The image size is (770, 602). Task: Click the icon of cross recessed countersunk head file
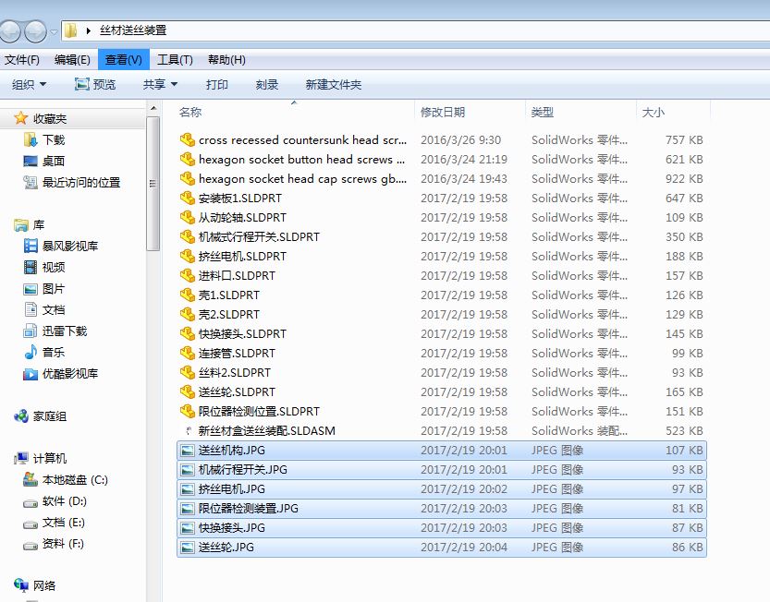point(188,139)
